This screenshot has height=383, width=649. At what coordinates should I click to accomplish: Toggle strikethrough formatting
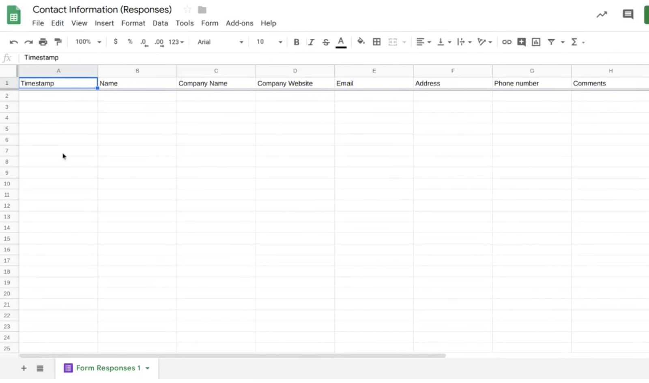(x=326, y=42)
